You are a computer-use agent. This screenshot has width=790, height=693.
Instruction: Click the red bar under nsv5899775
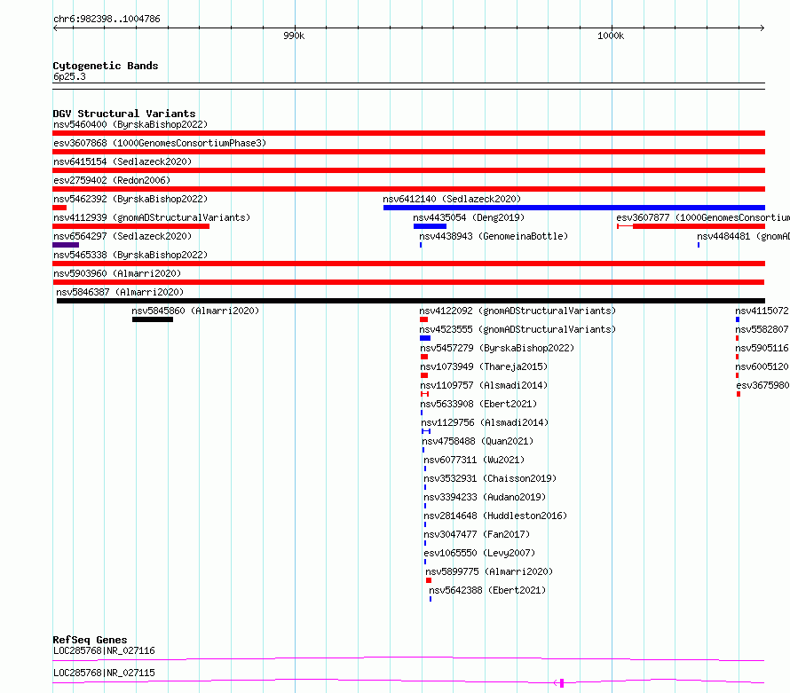pyautogui.click(x=429, y=580)
